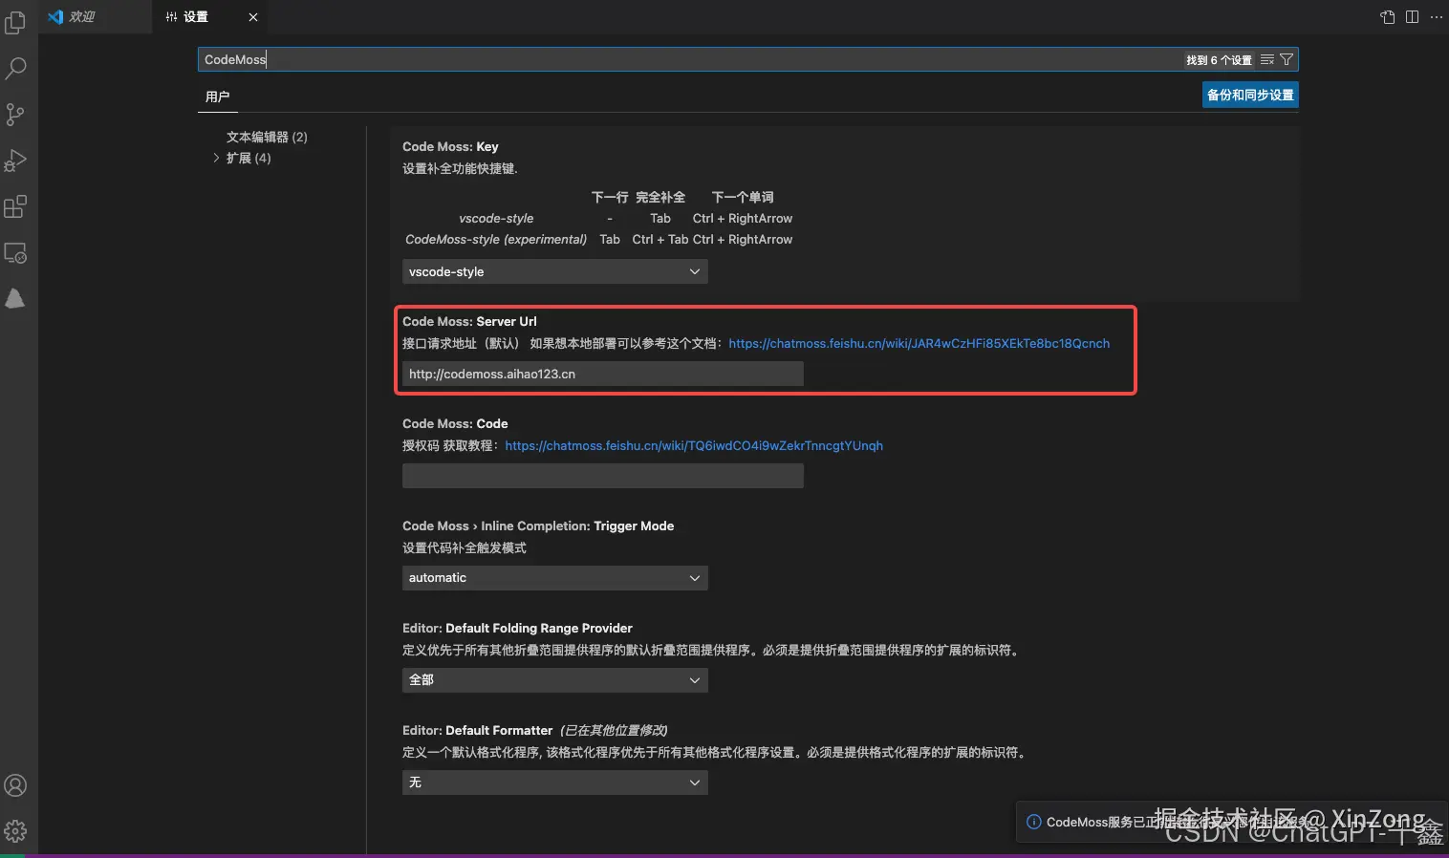Viewport: 1449px width, 858px height.
Task: Open the Default Formatter 无 dropdown
Action: coord(554,783)
